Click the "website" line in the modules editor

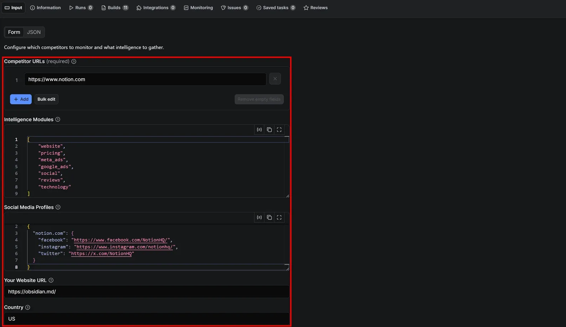click(52, 146)
